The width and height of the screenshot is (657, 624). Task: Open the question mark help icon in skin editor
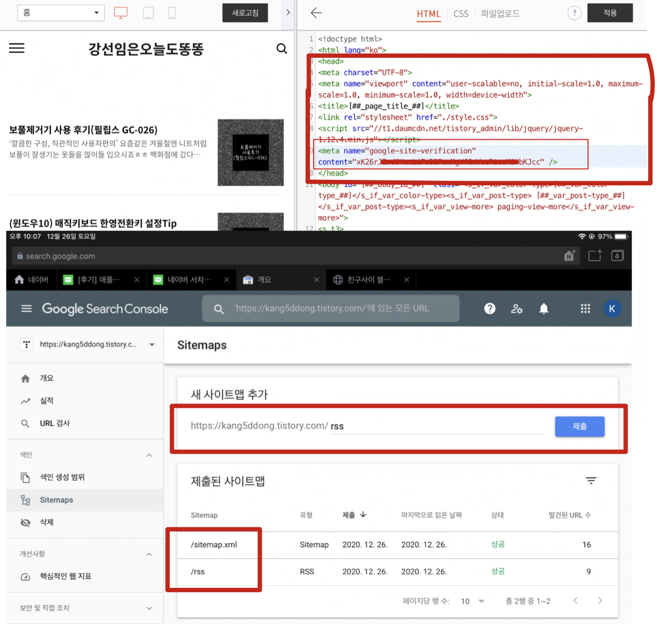coord(574,13)
